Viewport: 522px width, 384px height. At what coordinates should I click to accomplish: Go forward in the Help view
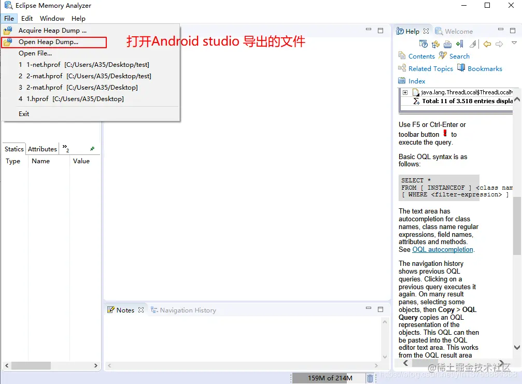499,44
